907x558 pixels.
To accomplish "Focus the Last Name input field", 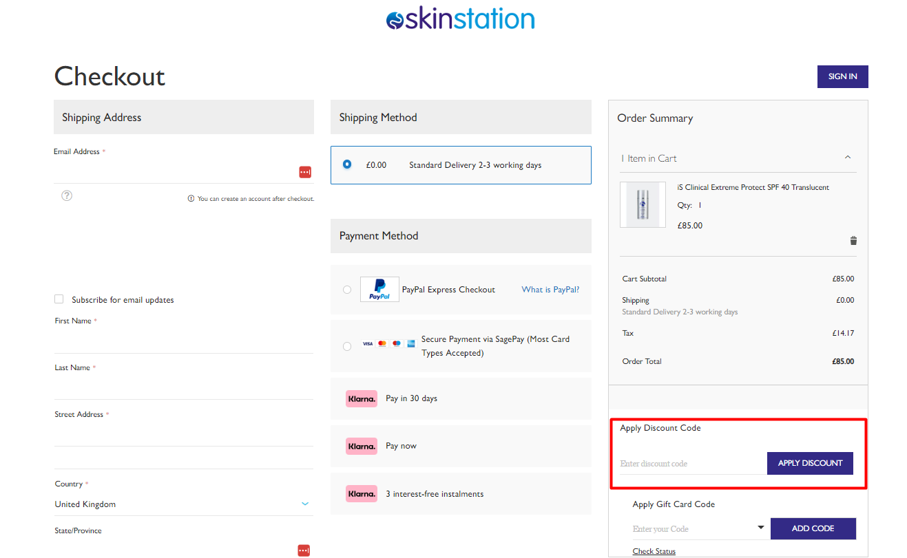I will tap(184, 388).
